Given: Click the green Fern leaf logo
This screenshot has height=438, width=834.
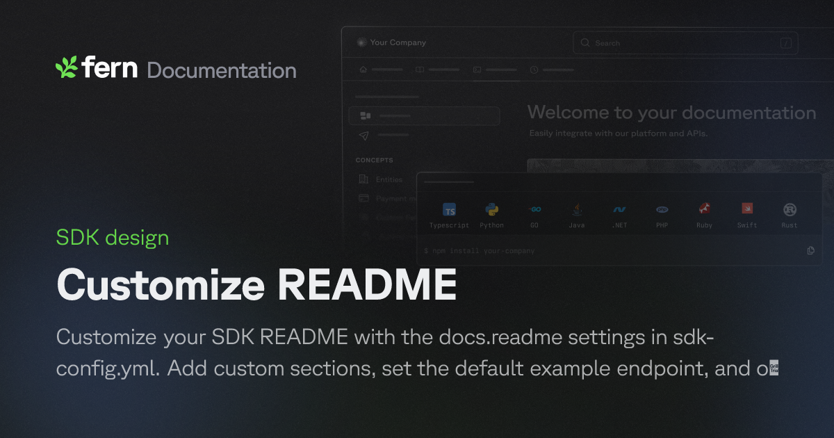Looking at the screenshot, I should point(67,67).
